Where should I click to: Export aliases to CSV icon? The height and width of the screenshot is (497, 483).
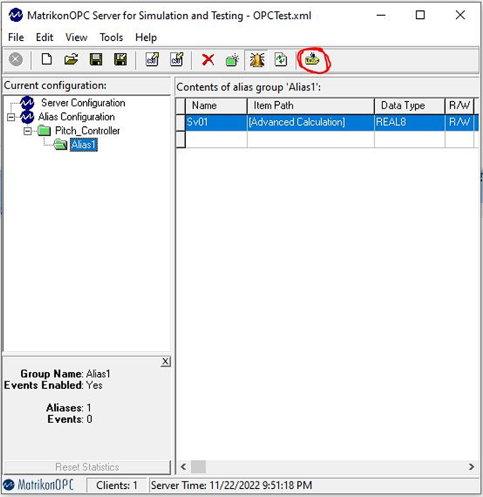point(176,59)
